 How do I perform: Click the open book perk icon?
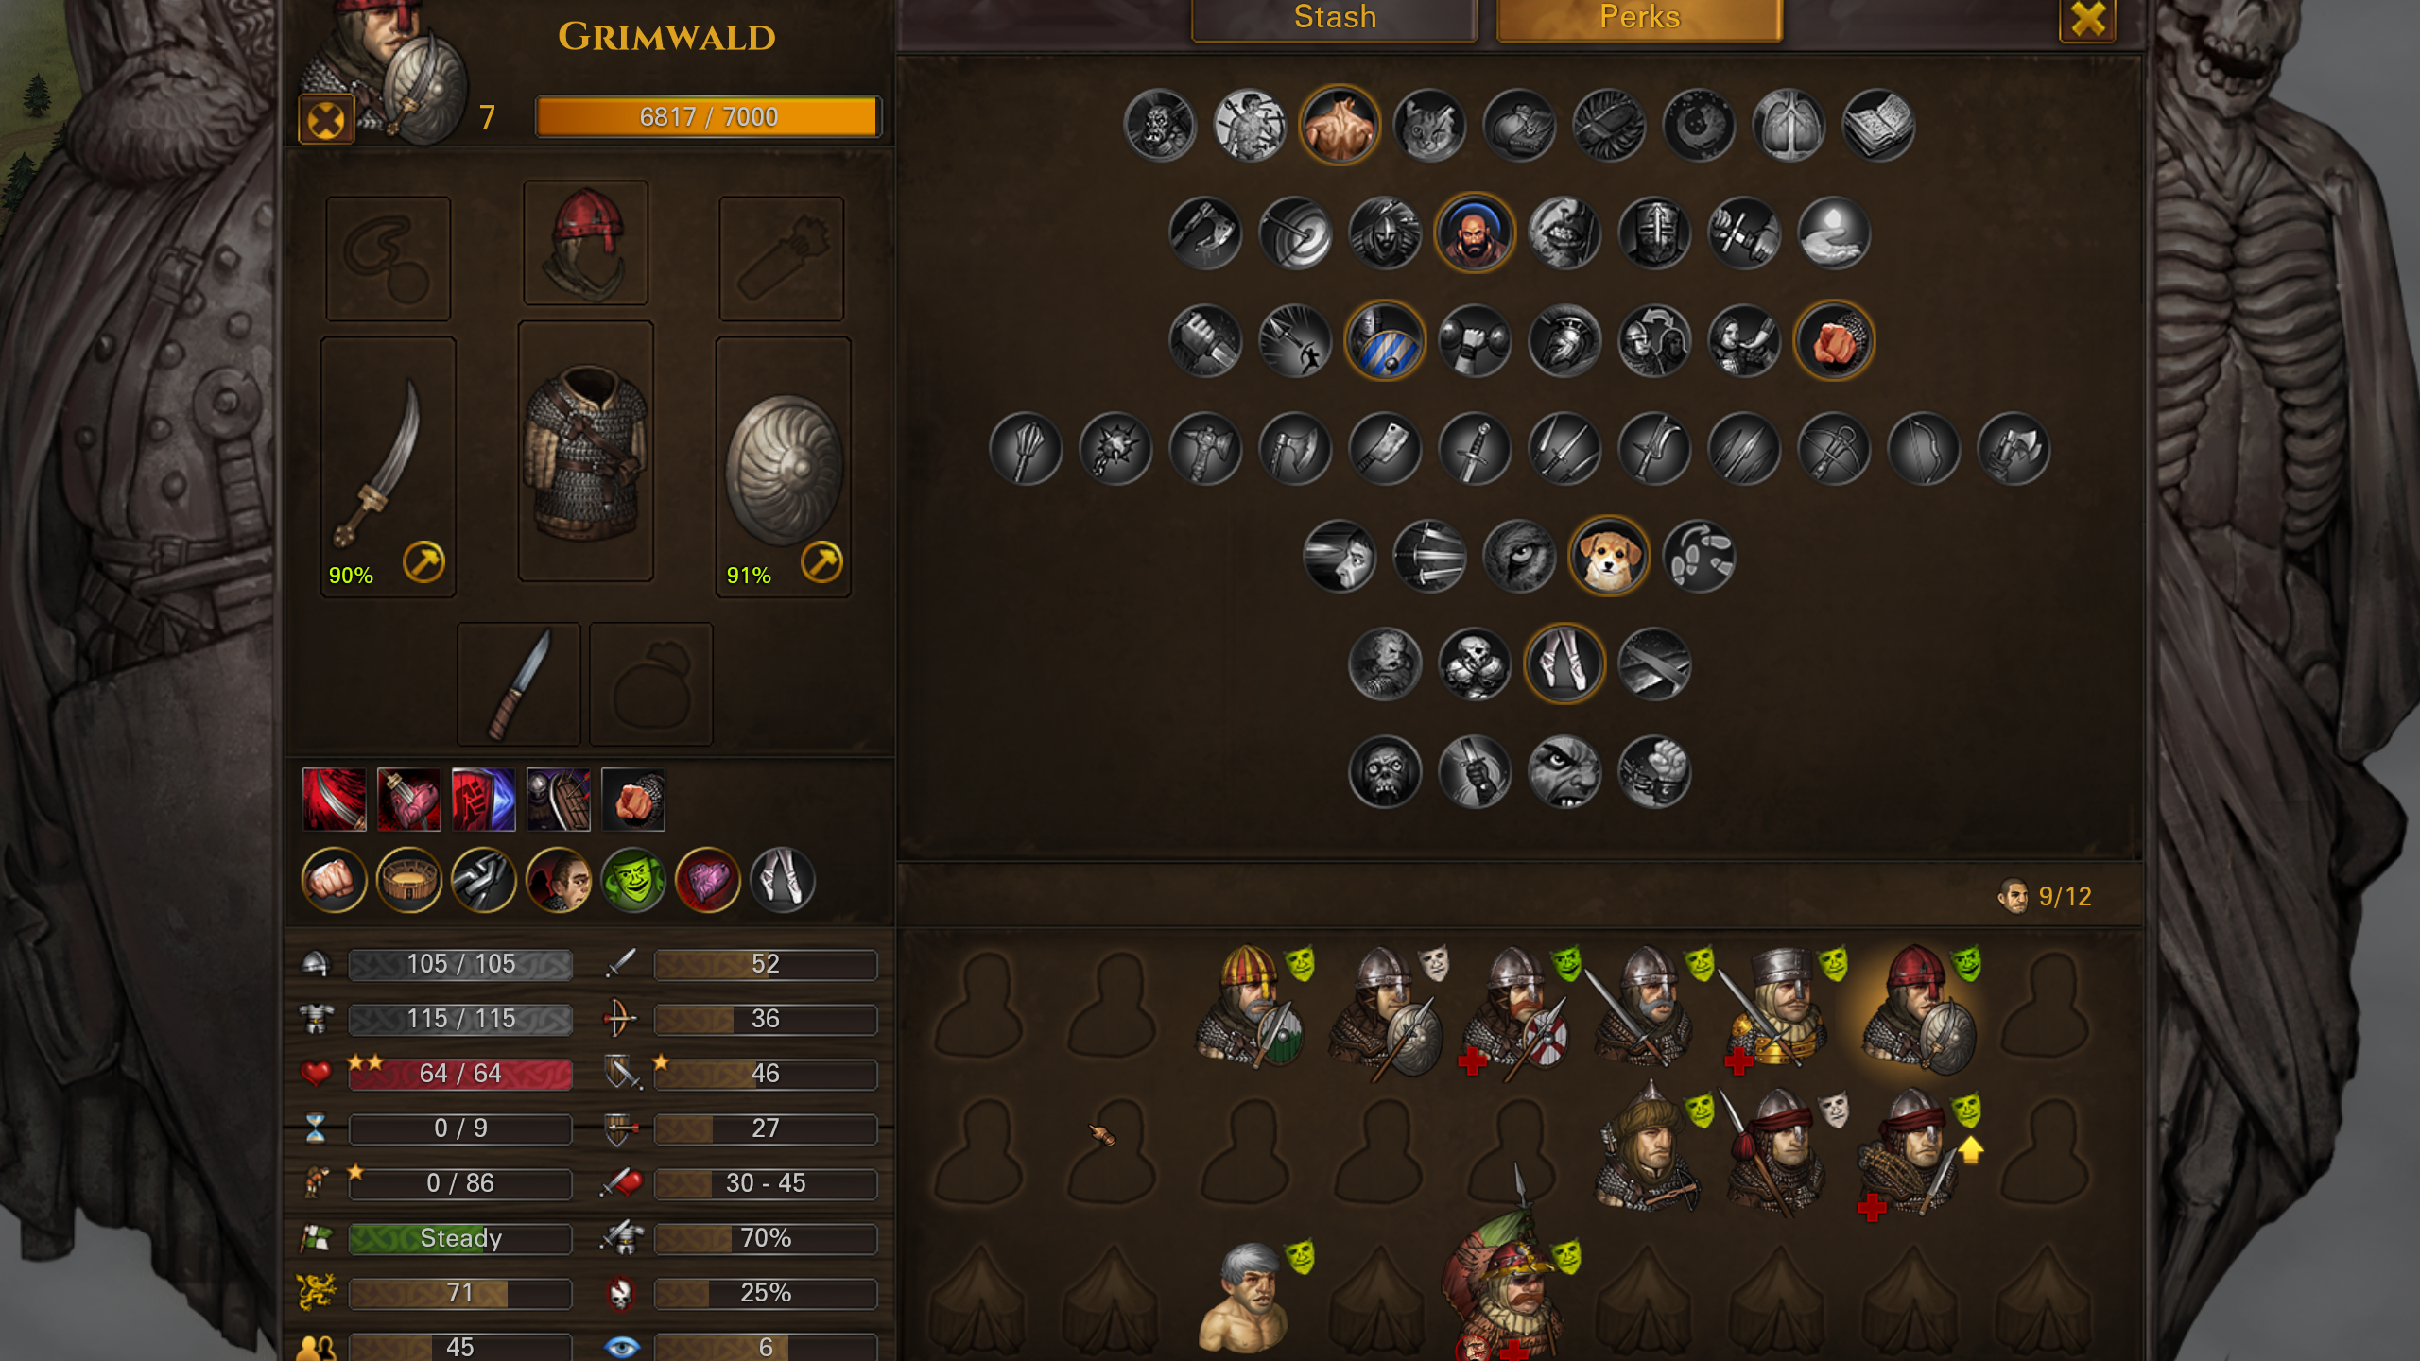pyautogui.click(x=1879, y=126)
